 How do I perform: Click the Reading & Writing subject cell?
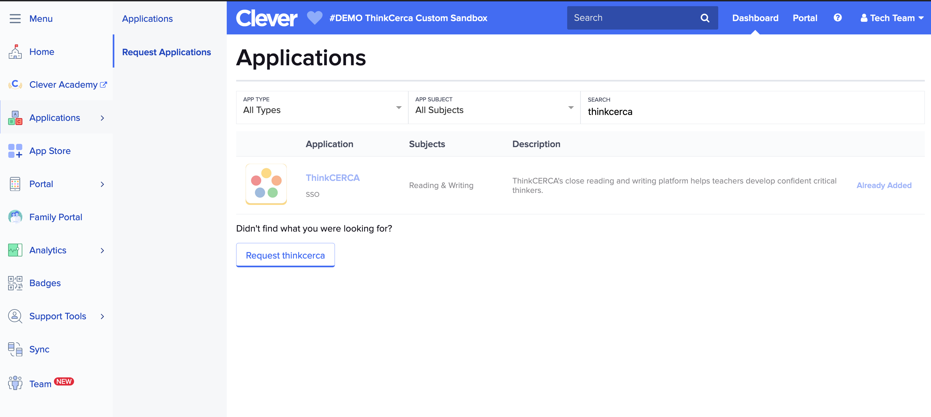[441, 185]
